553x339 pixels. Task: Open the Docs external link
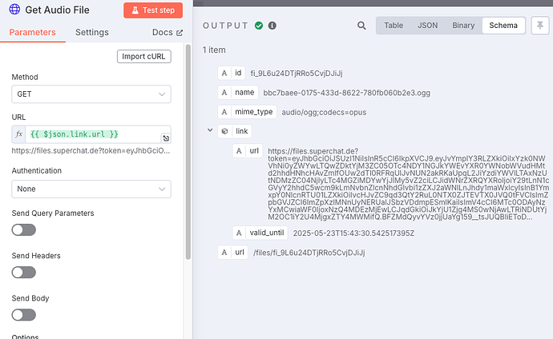click(x=168, y=32)
